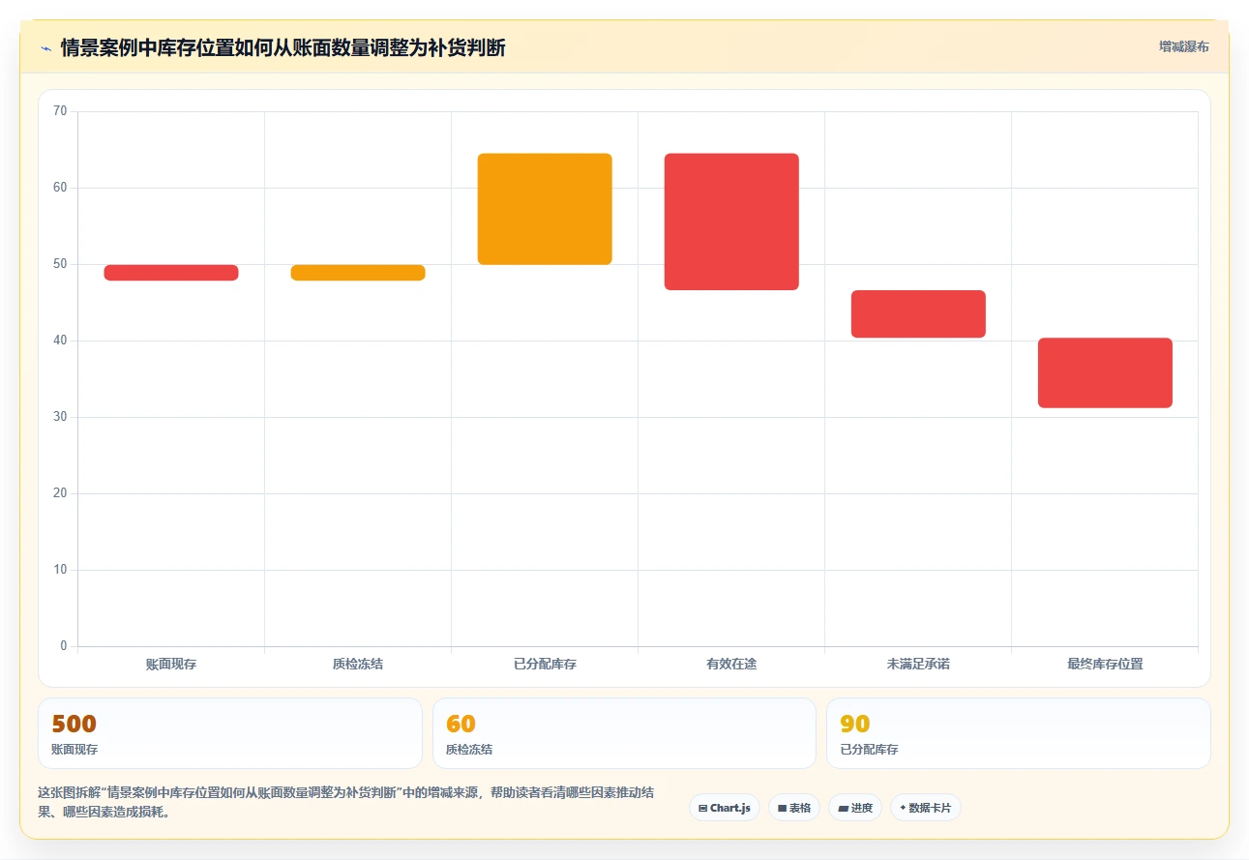Select the 进度 tag chip

click(x=855, y=808)
